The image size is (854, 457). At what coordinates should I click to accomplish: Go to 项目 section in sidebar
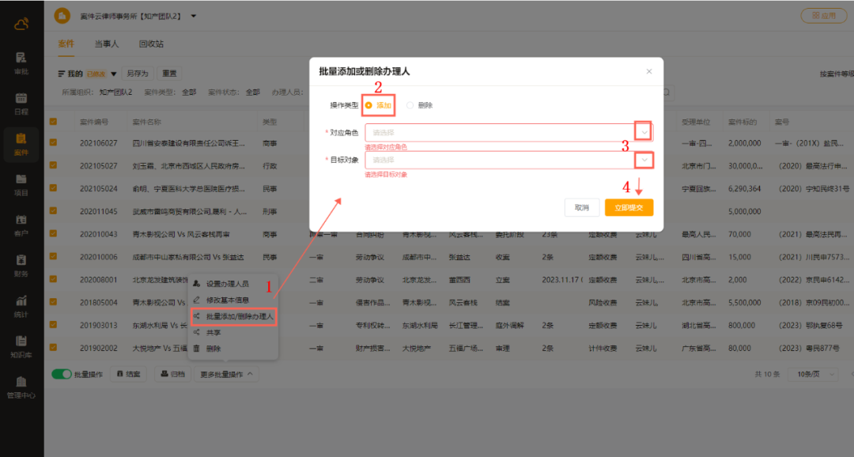(x=21, y=184)
